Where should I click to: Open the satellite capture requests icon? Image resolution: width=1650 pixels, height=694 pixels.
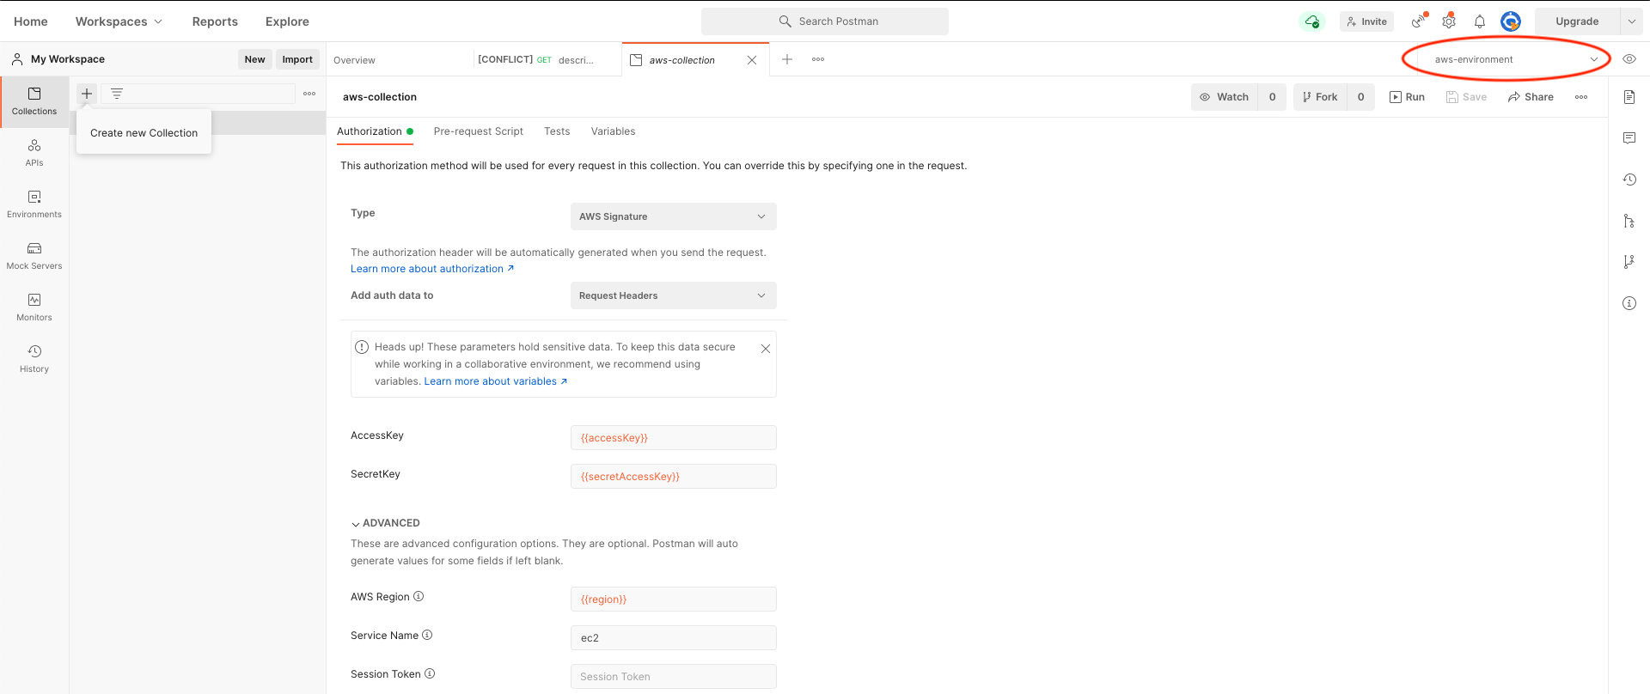[x=1419, y=21]
